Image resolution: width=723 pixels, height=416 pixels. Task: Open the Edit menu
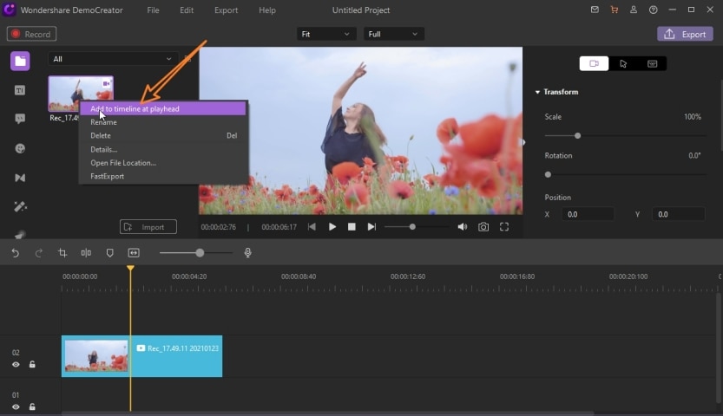(x=187, y=10)
